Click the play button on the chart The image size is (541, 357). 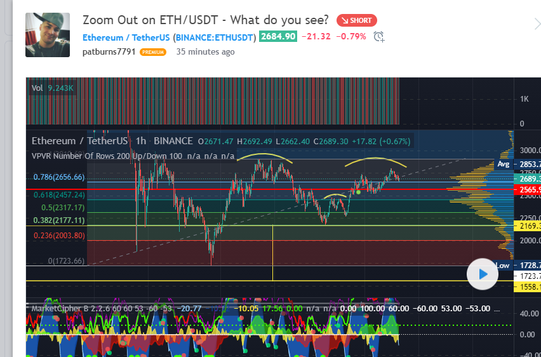pyautogui.click(x=483, y=274)
